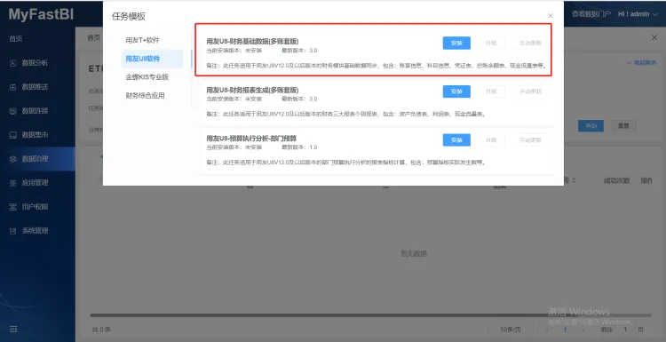
Task: Close the background page tab with the X icon
Action: pyautogui.click(x=654, y=38)
